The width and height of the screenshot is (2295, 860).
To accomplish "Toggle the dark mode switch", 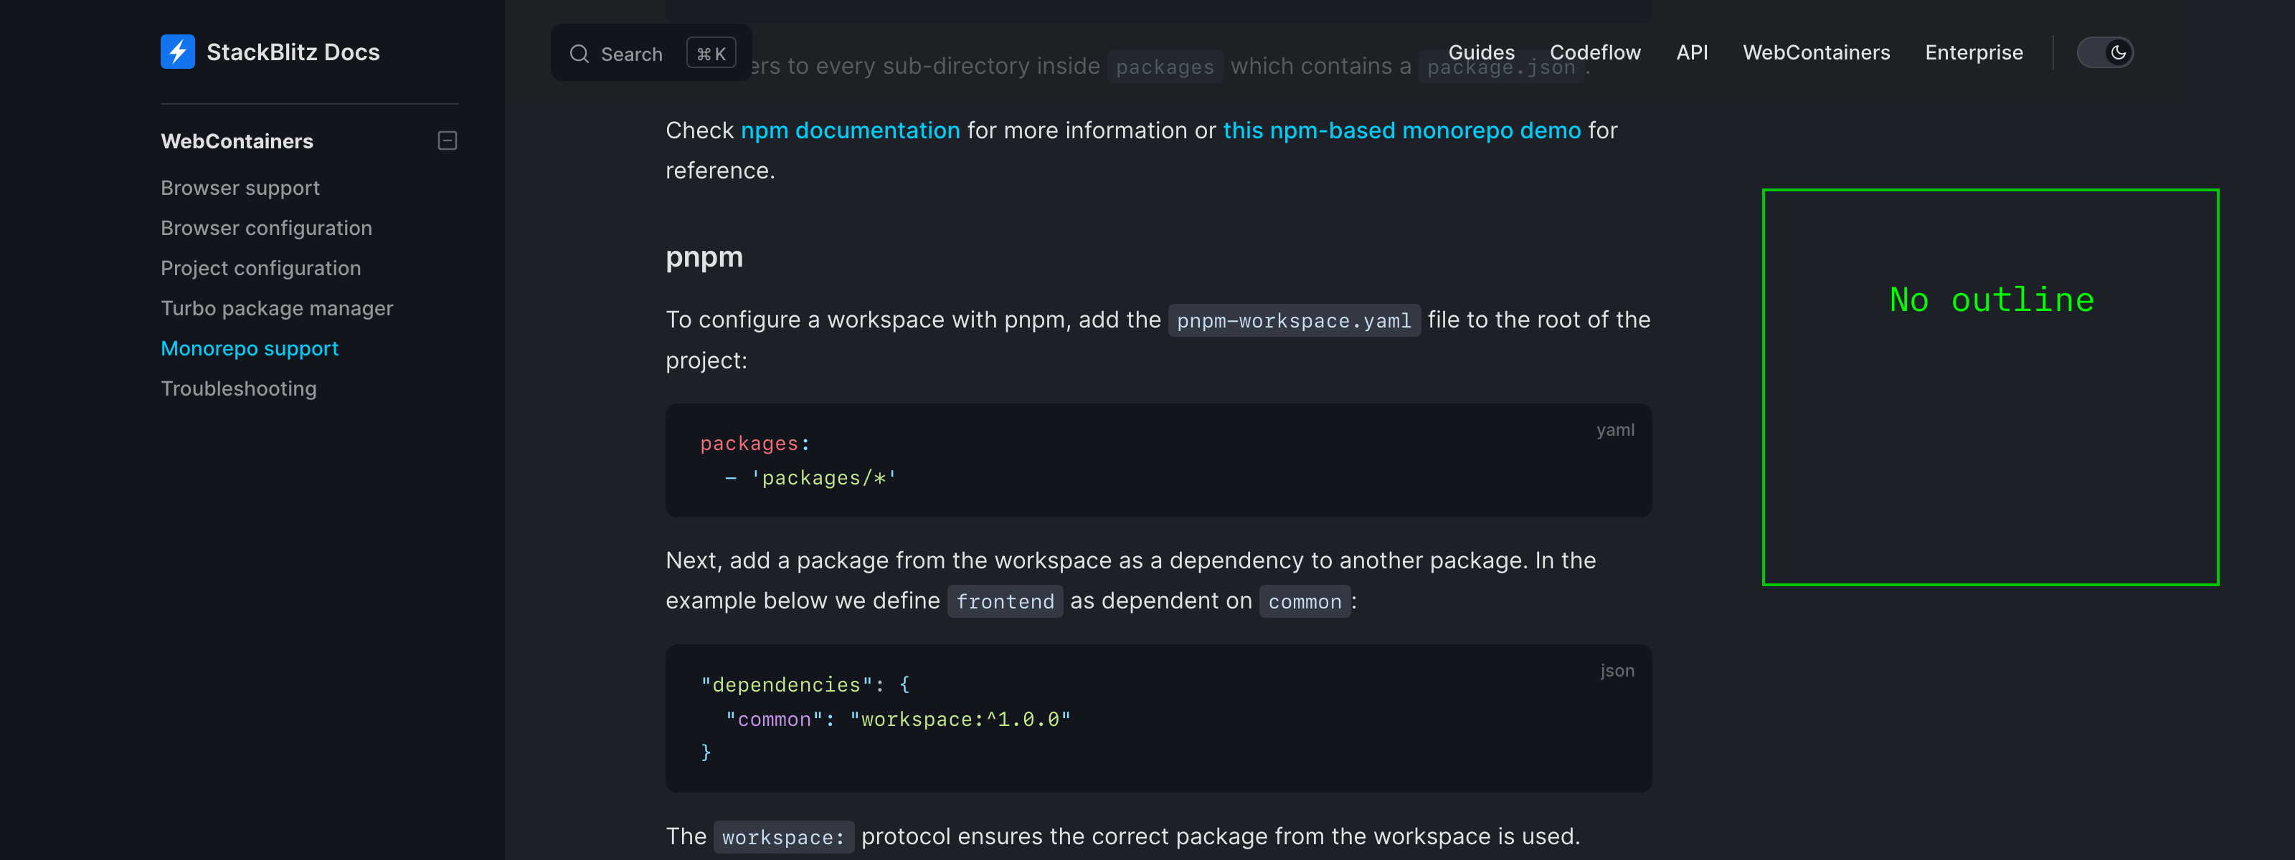I will tap(2104, 52).
